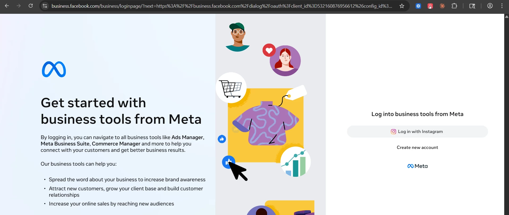This screenshot has width=509, height=215.
Task: Click Create new account link
Action: [x=417, y=147]
